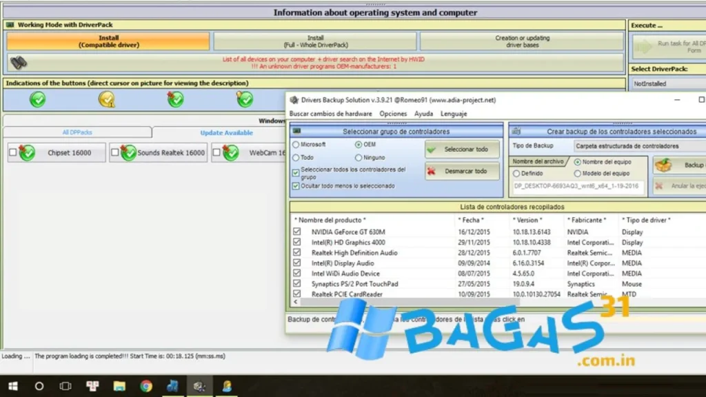
Task: Uncheck the NVIDIA GeForce GT 630M driver
Action: [297, 232]
